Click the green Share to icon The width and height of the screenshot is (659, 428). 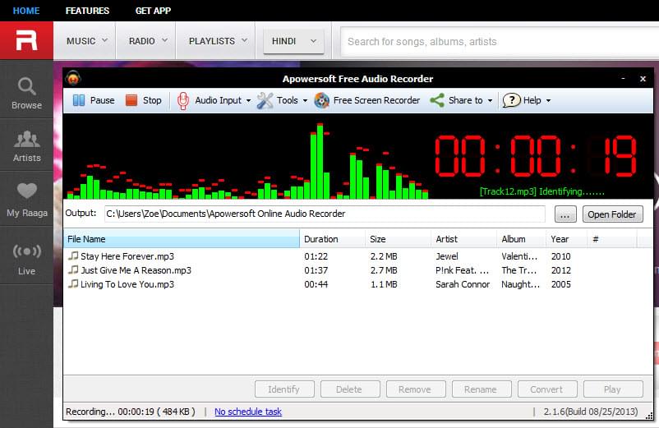point(437,100)
